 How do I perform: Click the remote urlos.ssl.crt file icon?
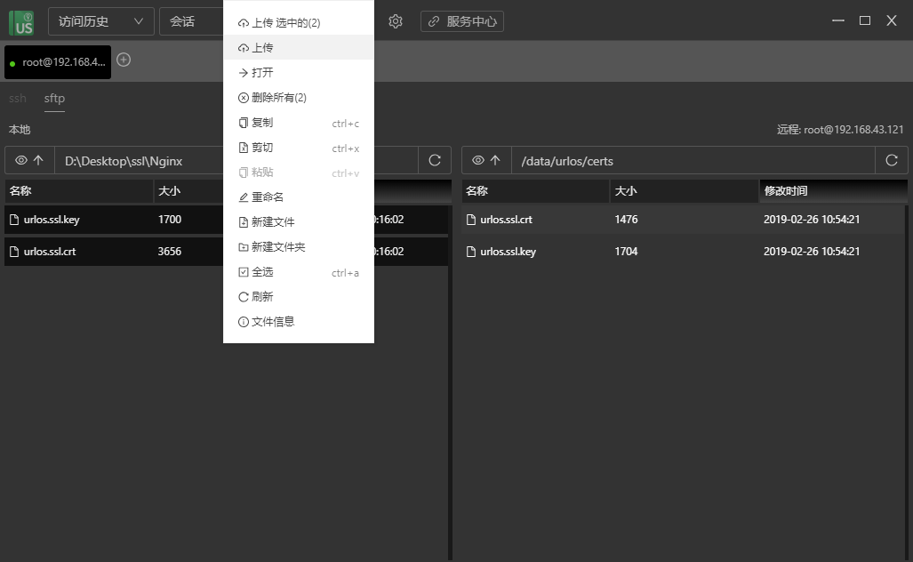[x=472, y=220]
